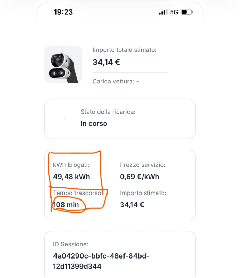Select the 108 min elapsed value

[x=66, y=205]
